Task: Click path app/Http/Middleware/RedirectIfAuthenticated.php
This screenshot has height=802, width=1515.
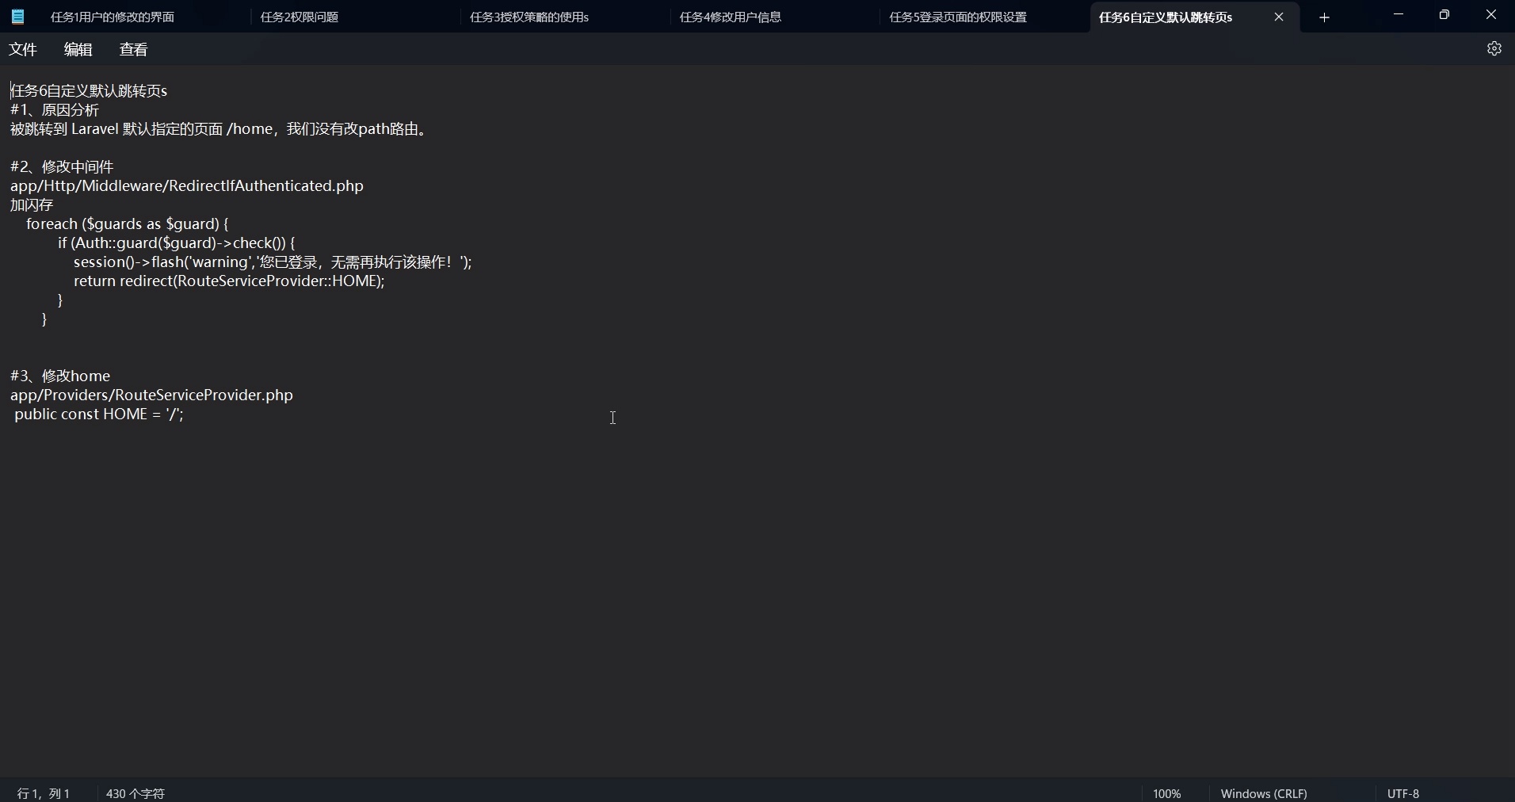Action: pos(187,185)
